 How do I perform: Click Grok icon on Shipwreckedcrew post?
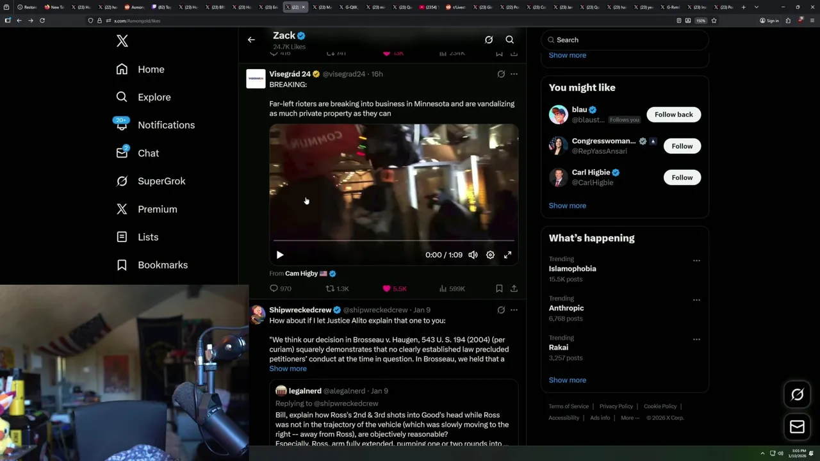[x=501, y=310]
